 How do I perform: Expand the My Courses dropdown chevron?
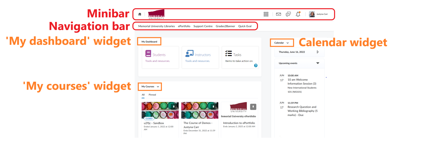click(x=158, y=87)
